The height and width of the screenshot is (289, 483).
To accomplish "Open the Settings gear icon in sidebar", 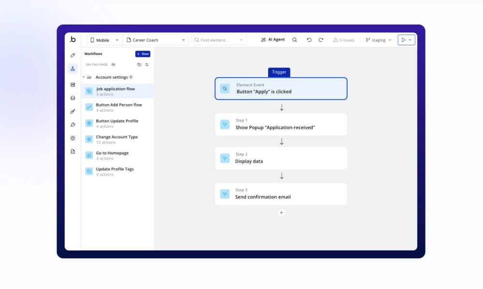I will click(x=73, y=138).
